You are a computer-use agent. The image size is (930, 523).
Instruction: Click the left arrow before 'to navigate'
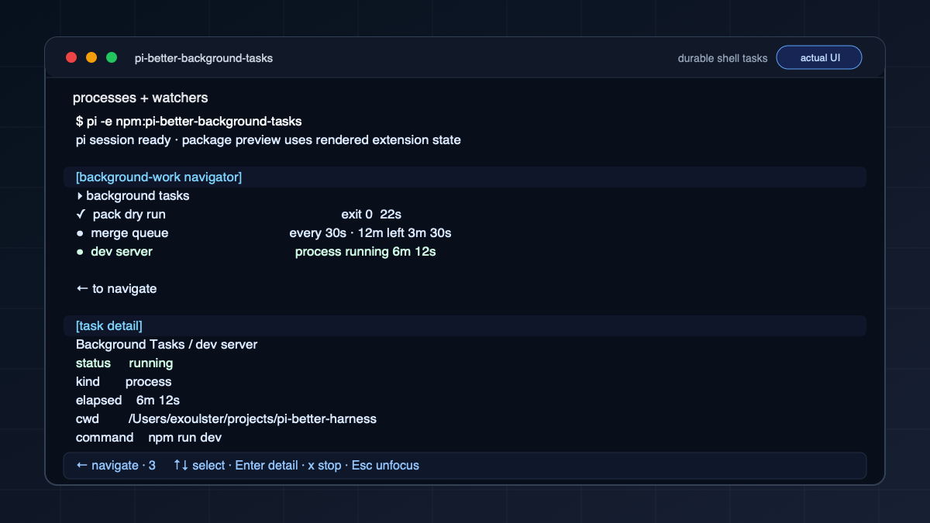point(82,289)
